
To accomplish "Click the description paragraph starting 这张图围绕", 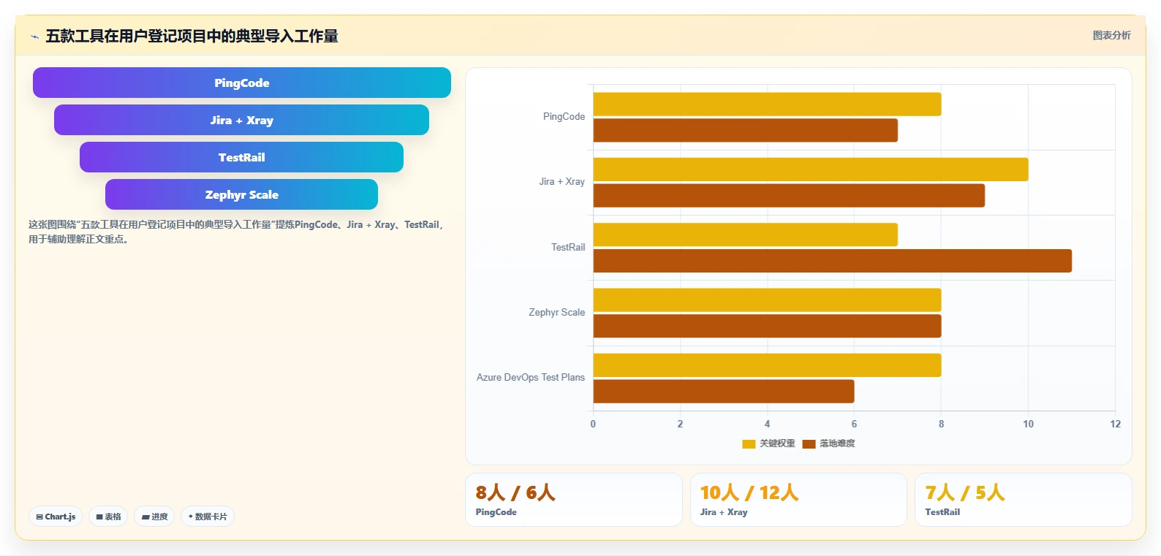I will click(236, 232).
